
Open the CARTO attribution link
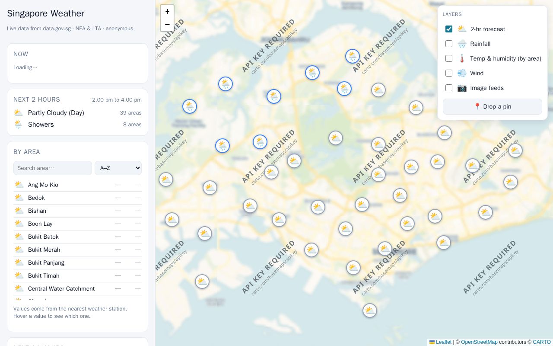click(542, 342)
